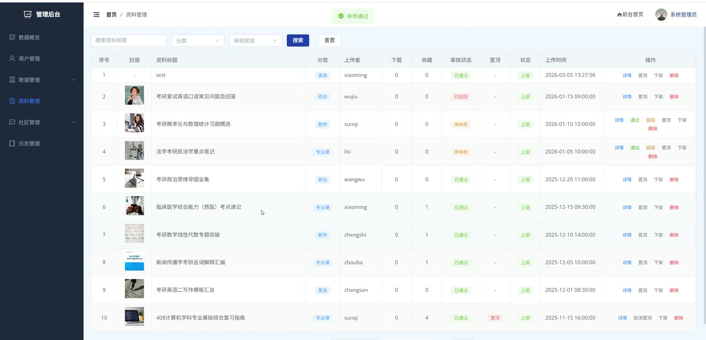Click 下架 for 考研政治思维导图全集
The image size is (706, 340).
658,180
